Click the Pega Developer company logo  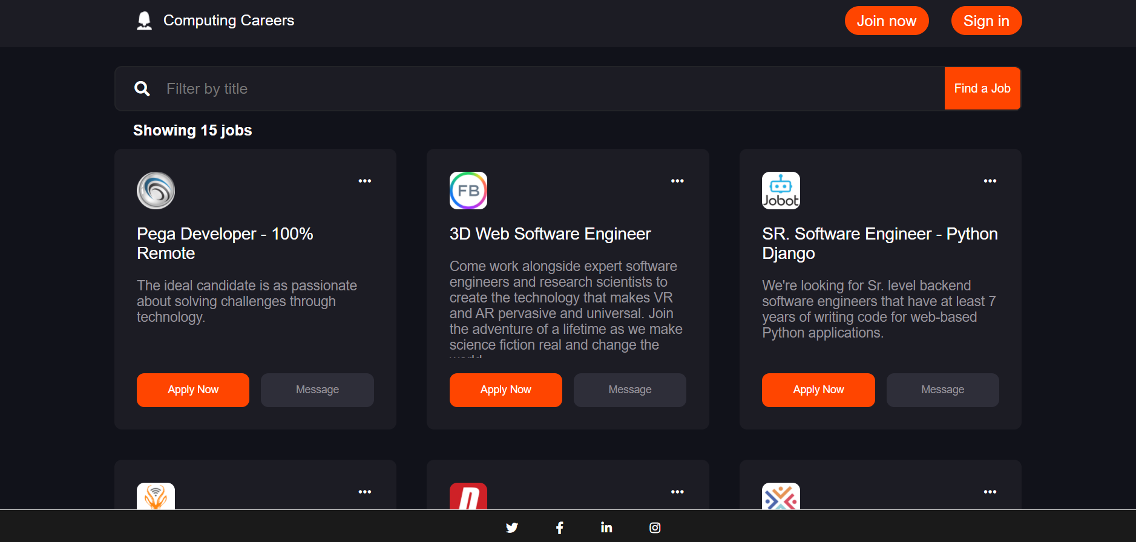(156, 191)
